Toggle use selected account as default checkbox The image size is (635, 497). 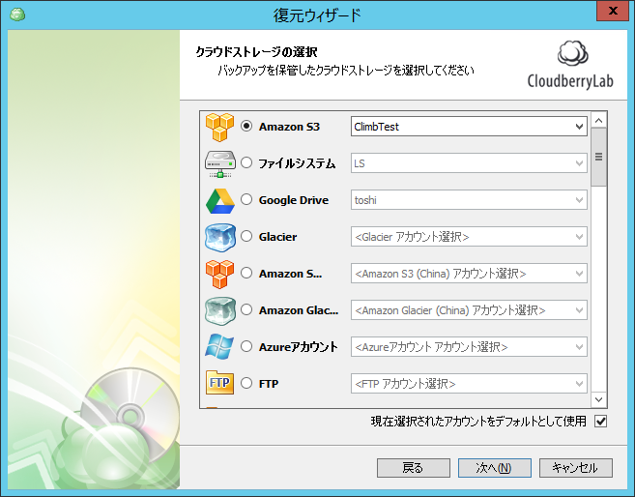tap(600, 422)
